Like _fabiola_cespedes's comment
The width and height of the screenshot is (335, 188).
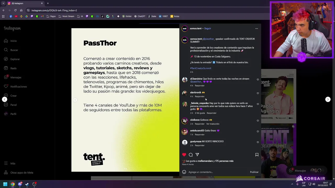click(x=258, y=104)
